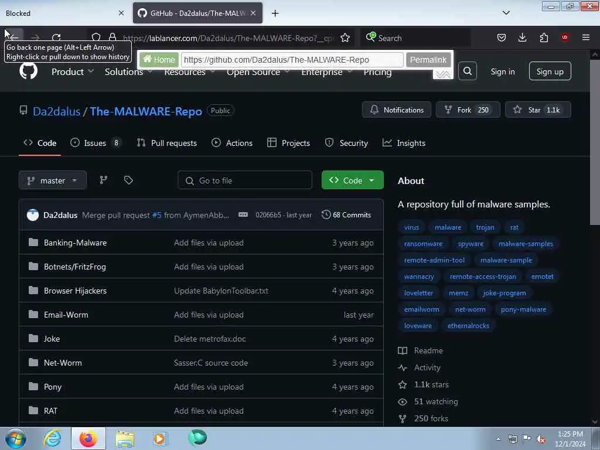Click the Pocket save icon

[x=502, y=37]
